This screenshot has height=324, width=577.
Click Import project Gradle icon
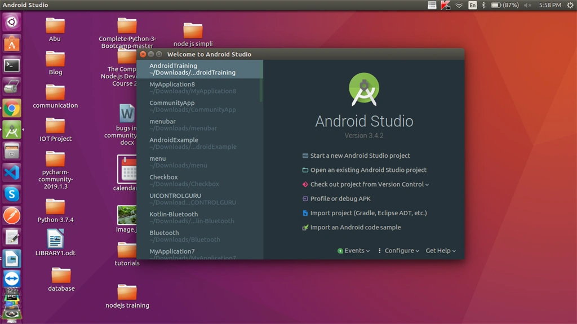[305, 213]
